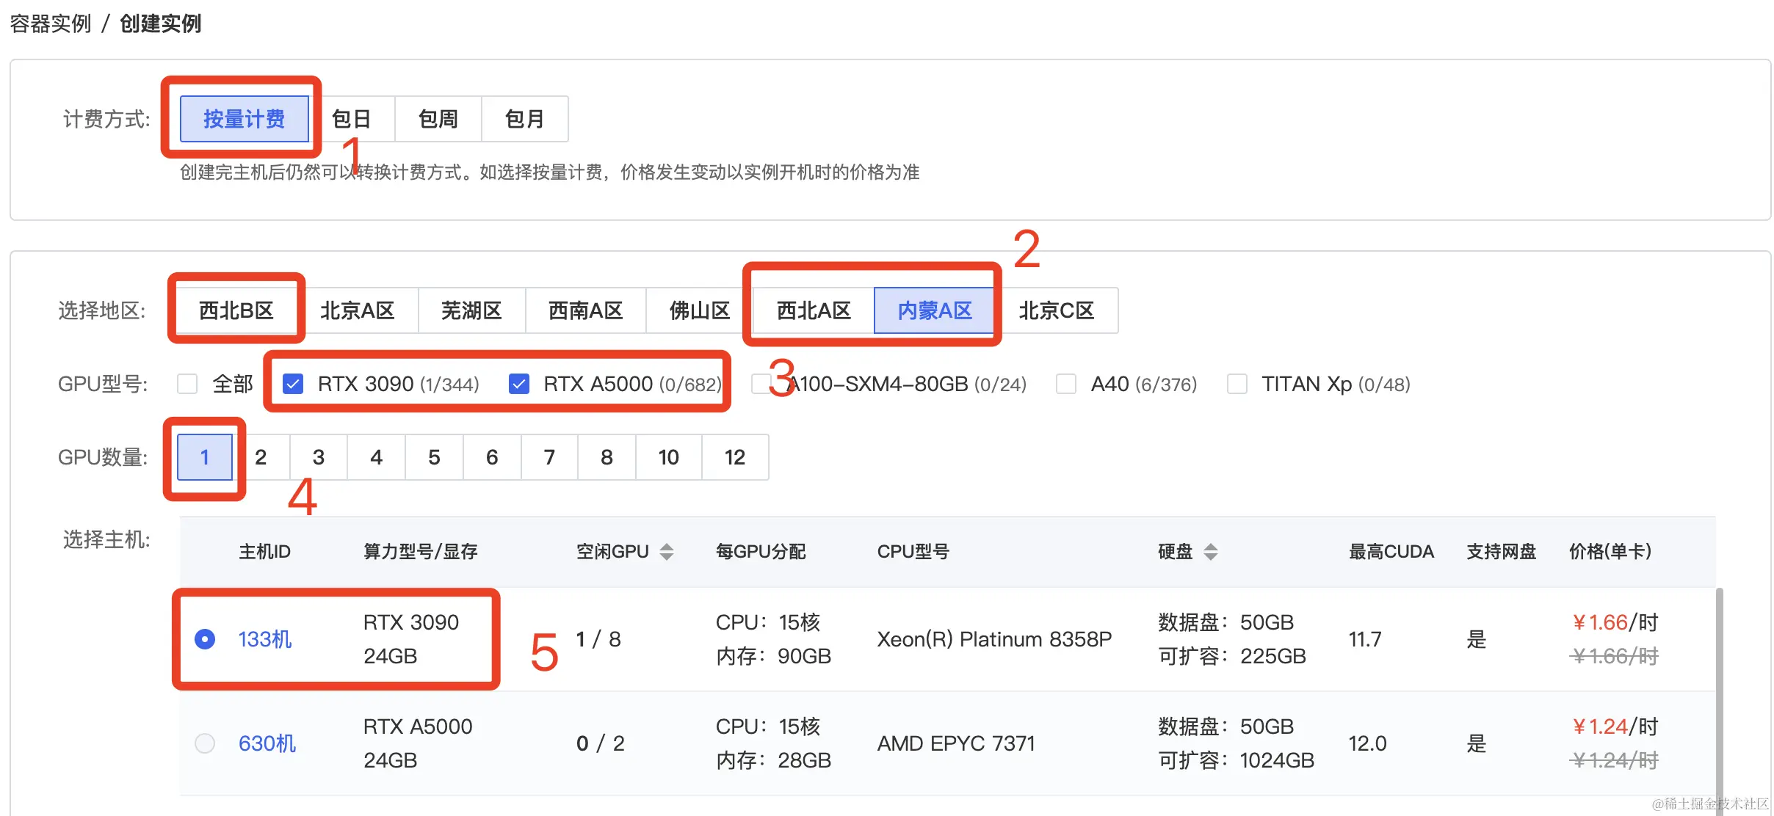Go to 容器实例 breadcrumb

[x=50, y=23]
